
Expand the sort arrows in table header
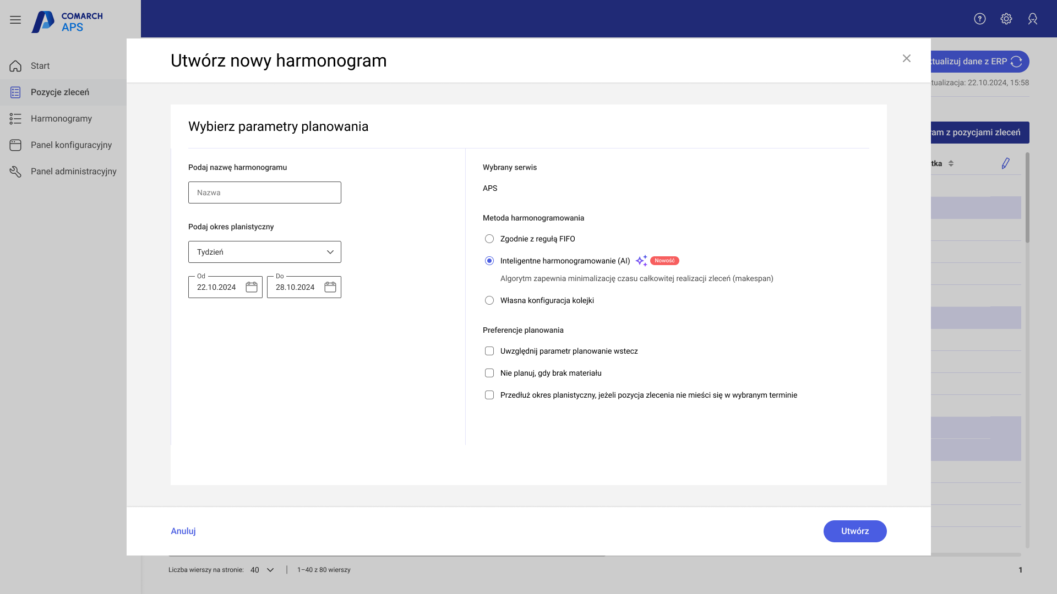(x=952, y=163)
